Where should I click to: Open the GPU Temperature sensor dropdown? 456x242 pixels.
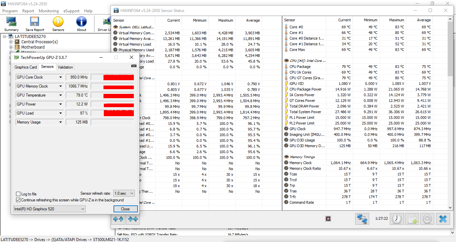click(60, 95)
